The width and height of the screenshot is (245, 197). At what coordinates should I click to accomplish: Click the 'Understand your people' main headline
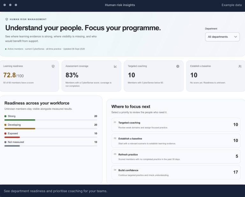point(83,28)
